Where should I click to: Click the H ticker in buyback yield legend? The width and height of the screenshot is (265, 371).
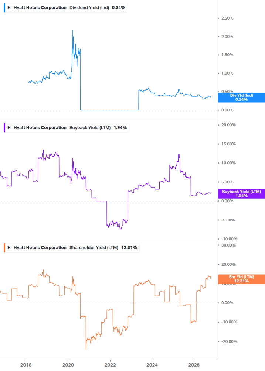9,128
